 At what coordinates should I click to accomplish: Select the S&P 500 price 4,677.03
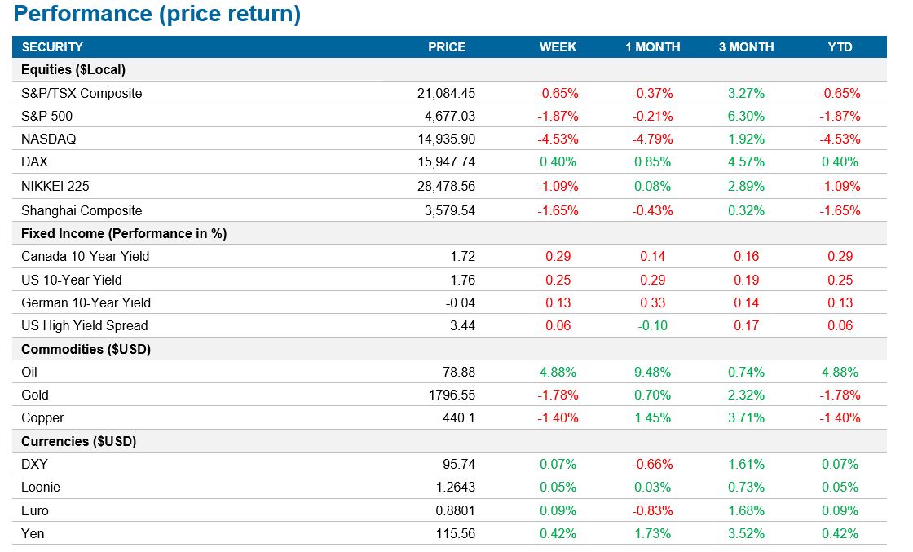pos(449,116)
